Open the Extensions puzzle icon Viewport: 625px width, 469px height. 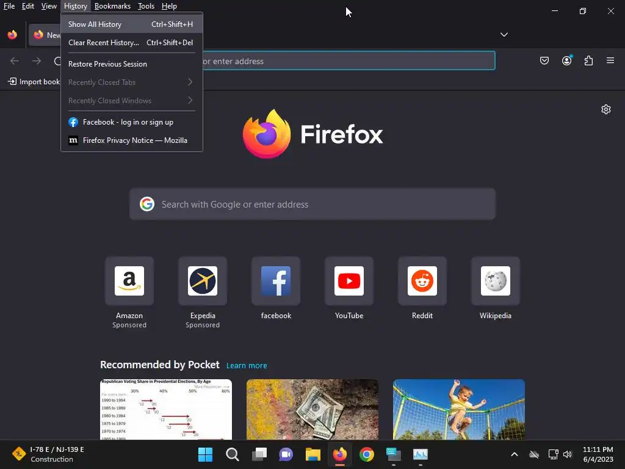[x=588, y=60]
